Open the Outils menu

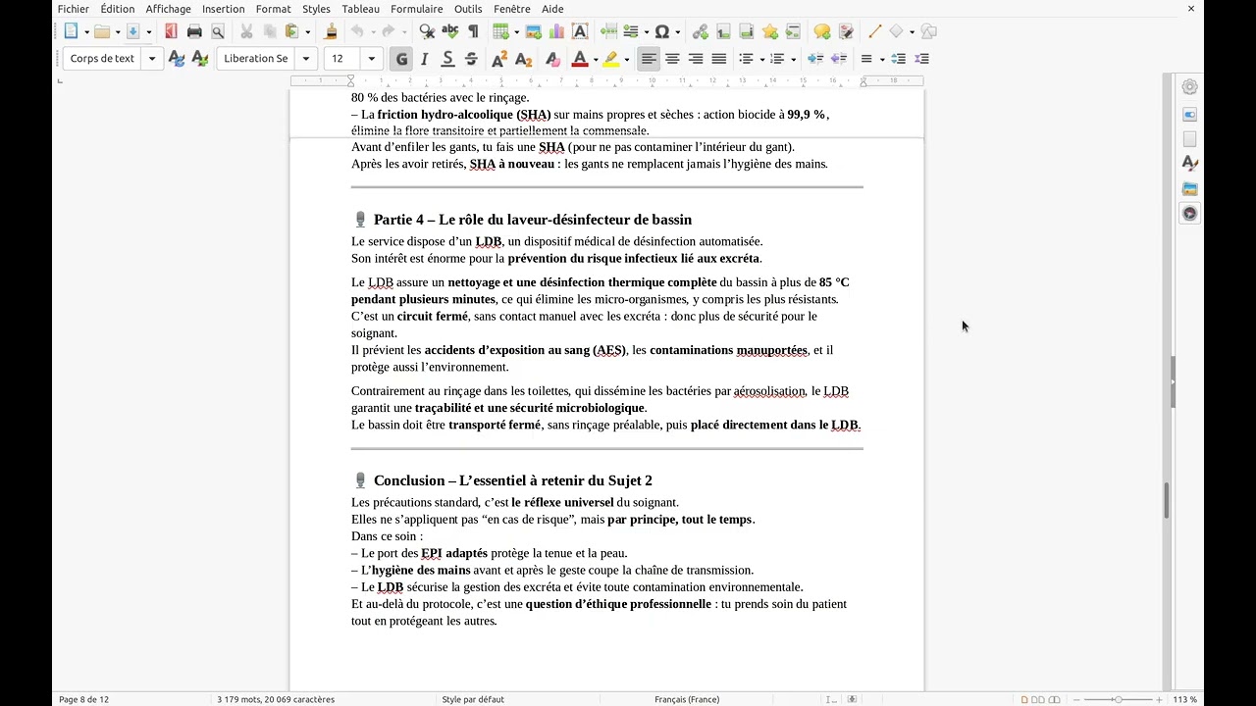coord(468,9)
